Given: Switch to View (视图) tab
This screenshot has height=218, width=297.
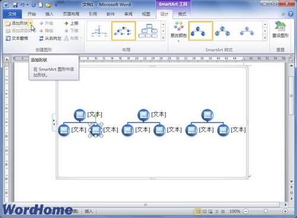Looking at the screenshot, I should (146, 14).
